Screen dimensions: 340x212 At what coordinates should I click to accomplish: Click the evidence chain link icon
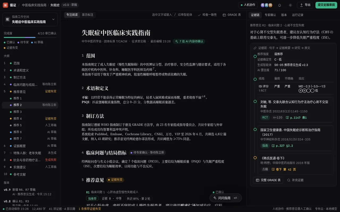point(255,48)
